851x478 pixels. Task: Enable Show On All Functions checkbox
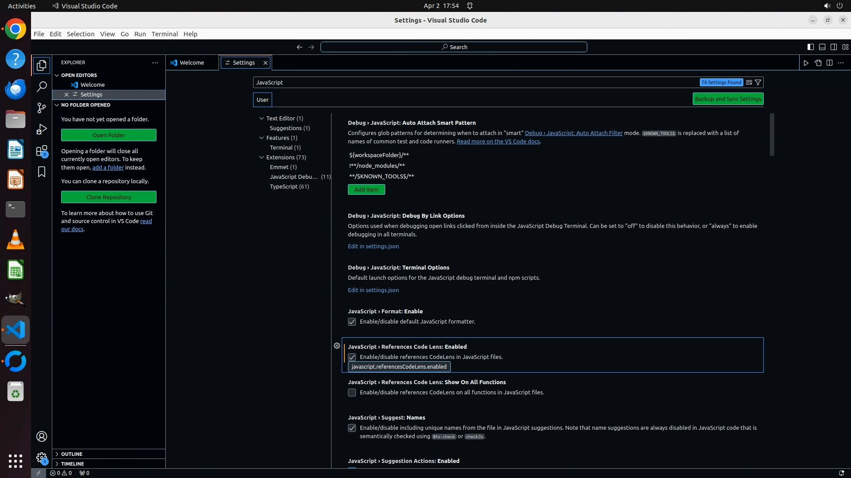coord(352,393)
